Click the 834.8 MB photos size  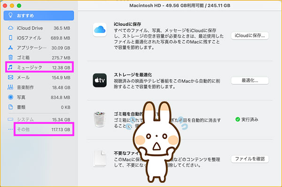tap(61, 98)
